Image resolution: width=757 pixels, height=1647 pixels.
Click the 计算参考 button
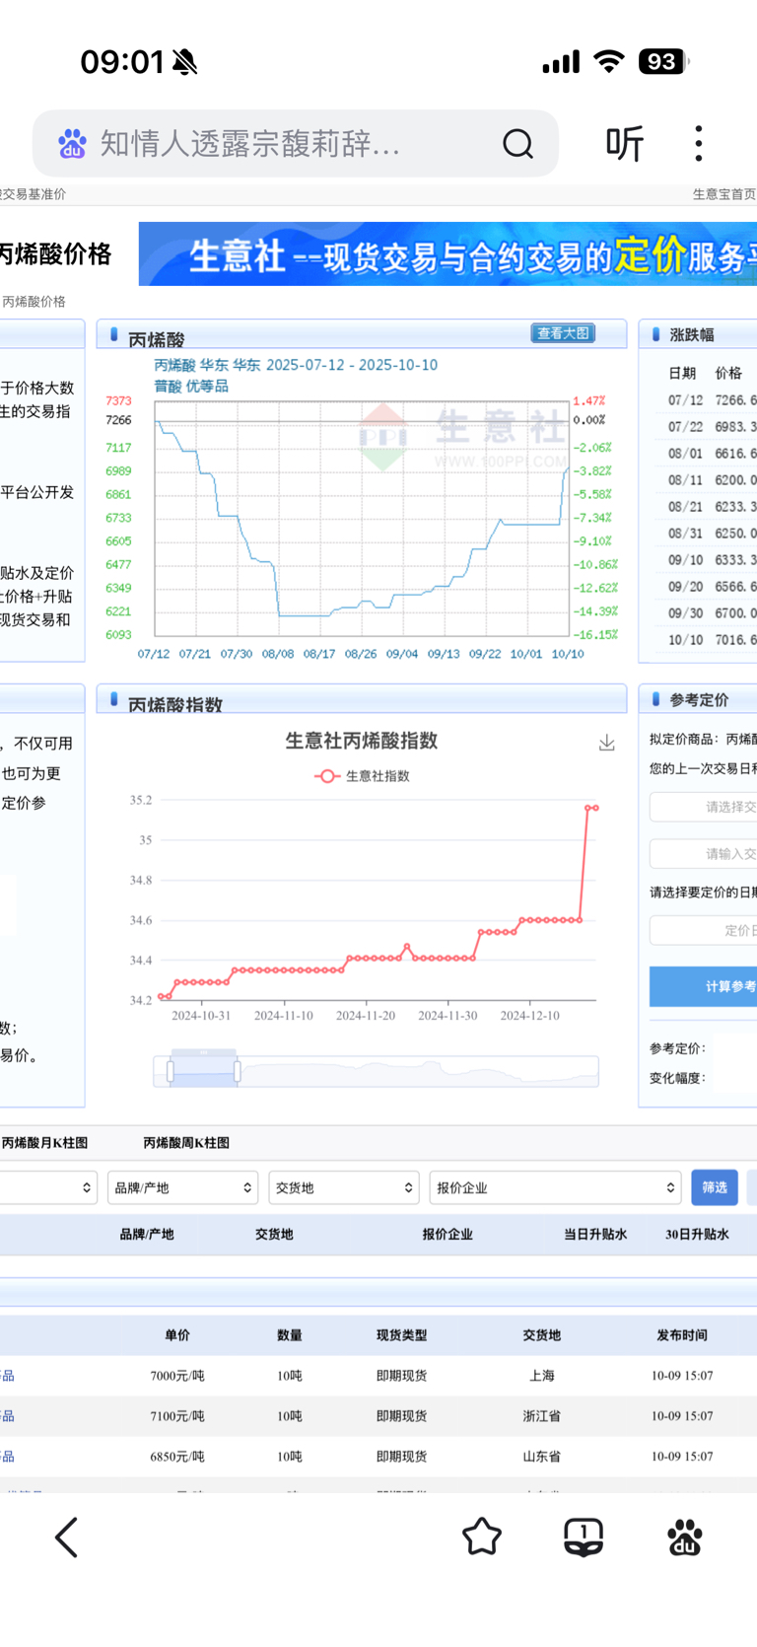(x=703, y=986)
